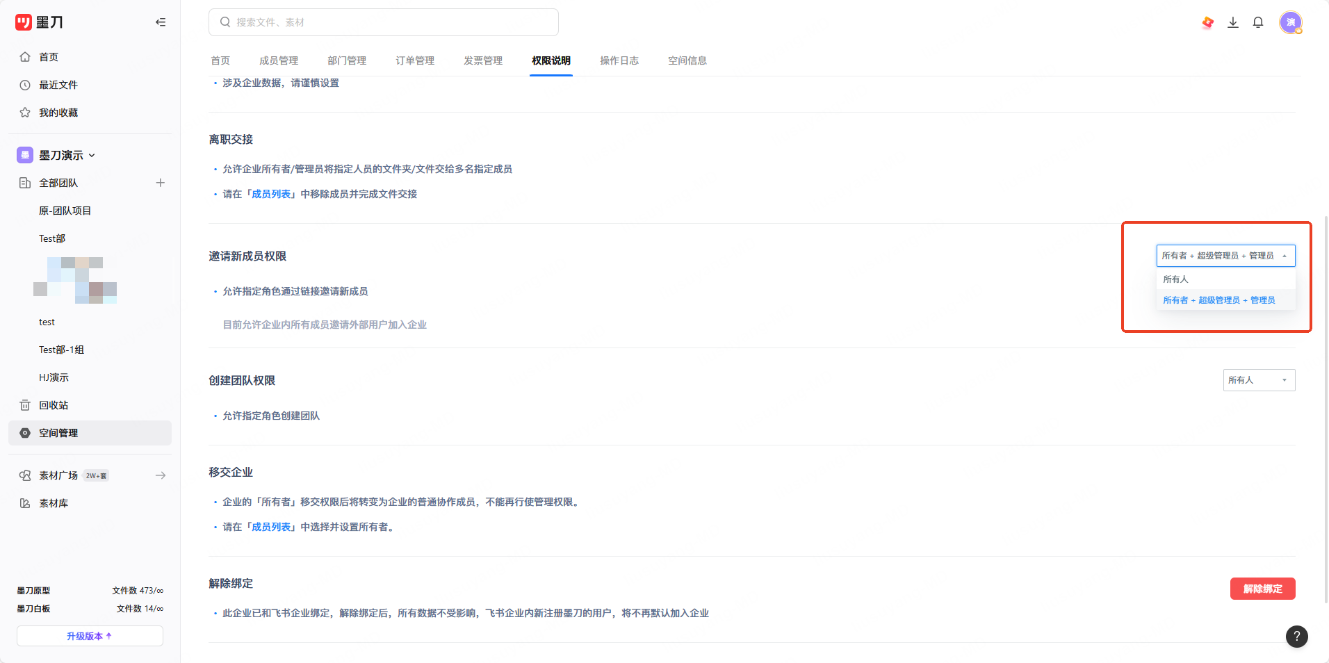Click 升级版本 button

click(x=90, y=636)
